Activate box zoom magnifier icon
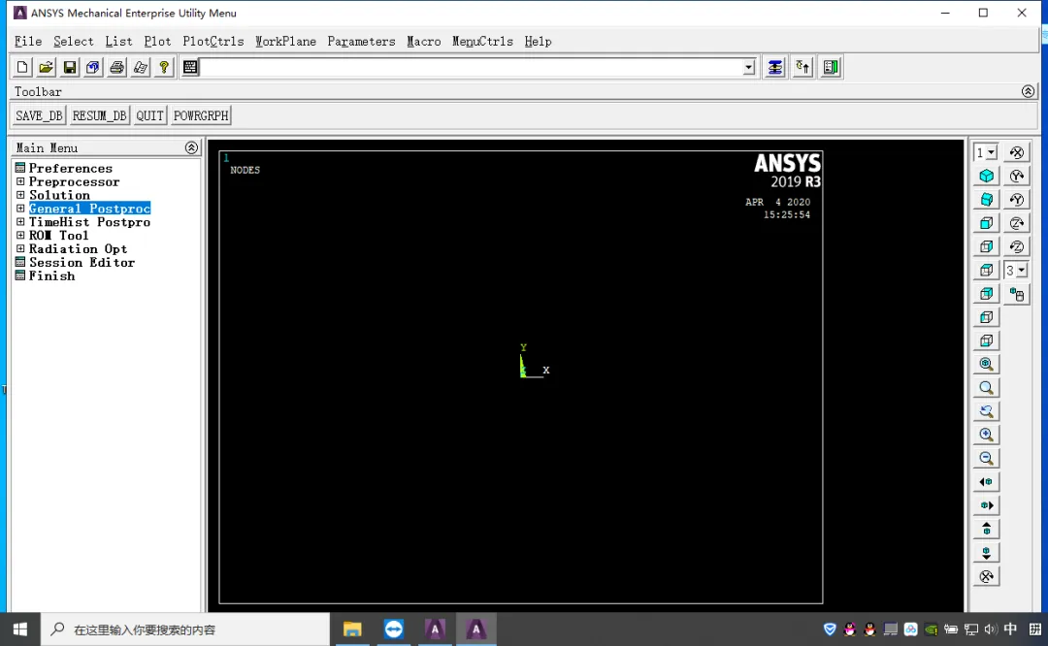Screen dimensions: 1048x646 click(987, 387)
